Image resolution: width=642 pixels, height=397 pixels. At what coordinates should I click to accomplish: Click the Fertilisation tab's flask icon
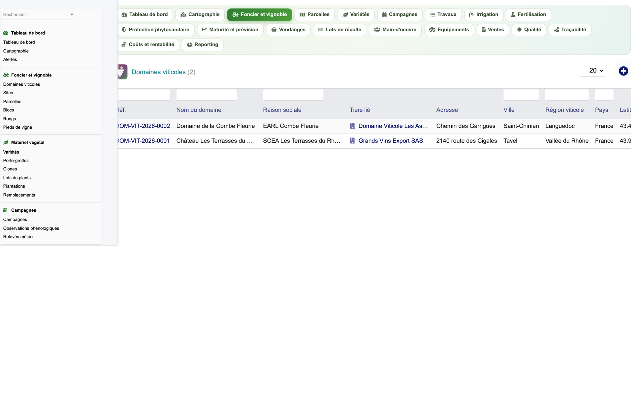513,15
